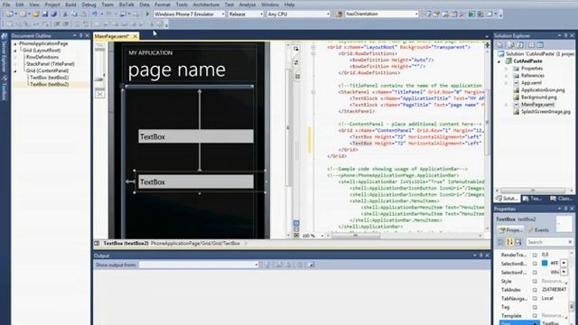Open the Solution Explorer toolbar icon
Viewport: 578px width, 325px height.
pos(427,14)
